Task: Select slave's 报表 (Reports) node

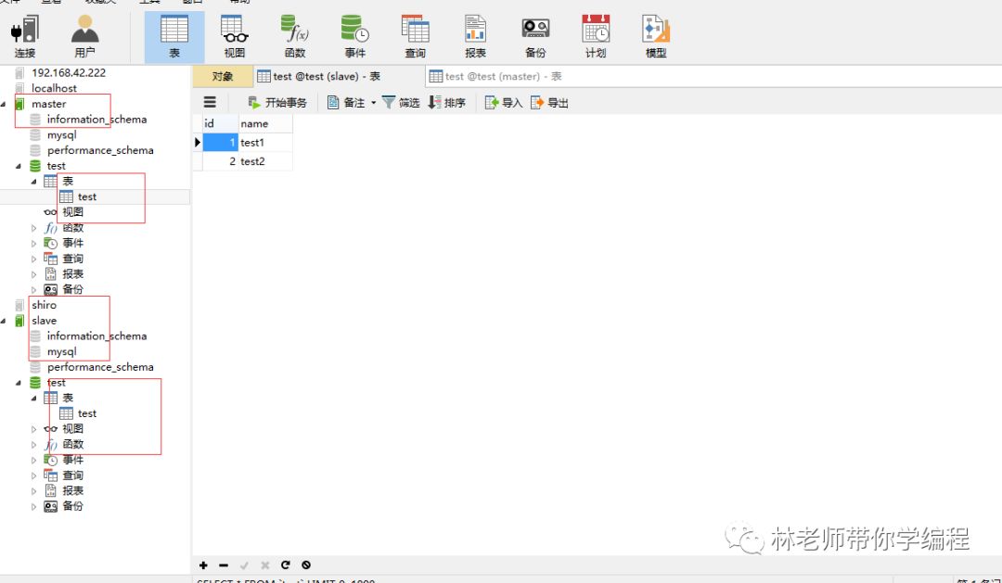Action: click(x=73, y=490)
